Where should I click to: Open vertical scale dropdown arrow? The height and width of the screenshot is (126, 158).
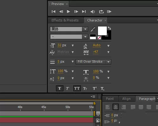pos(73,72)
